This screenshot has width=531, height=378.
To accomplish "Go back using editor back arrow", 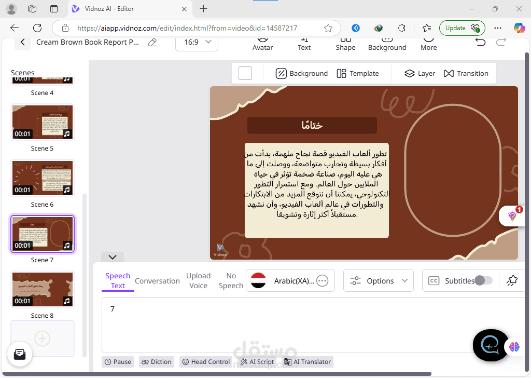I will (23, 43).
